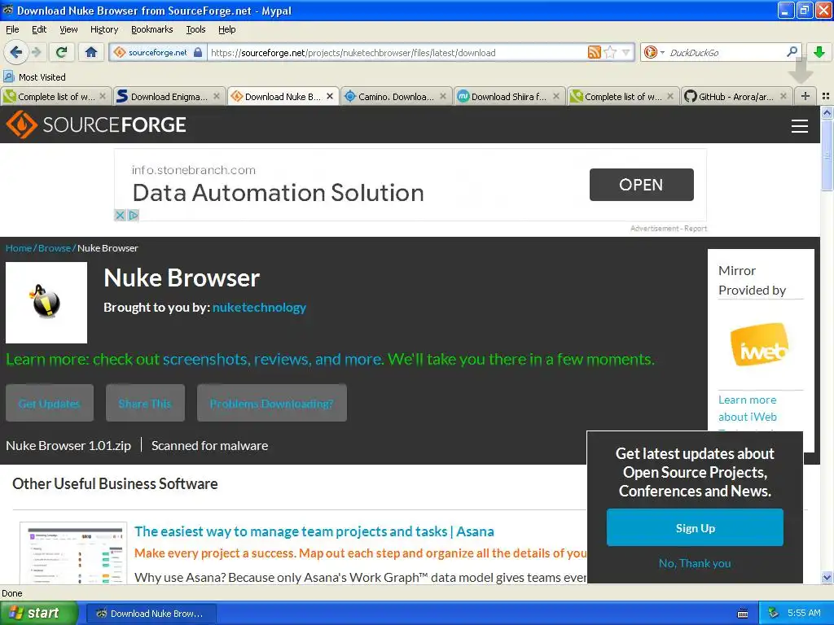This screenshot has height=625, width=834.
Task: Open the View menu
Action: [x=68, y=29]
